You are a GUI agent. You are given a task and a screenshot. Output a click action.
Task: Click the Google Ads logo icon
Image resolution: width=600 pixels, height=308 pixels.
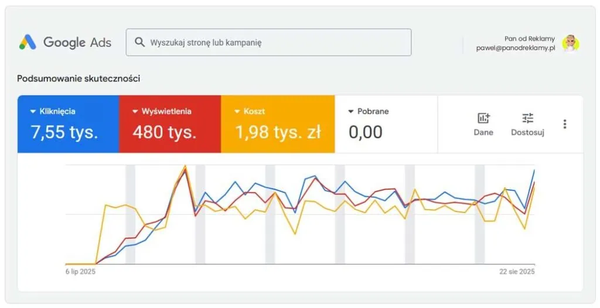(28, 42)
